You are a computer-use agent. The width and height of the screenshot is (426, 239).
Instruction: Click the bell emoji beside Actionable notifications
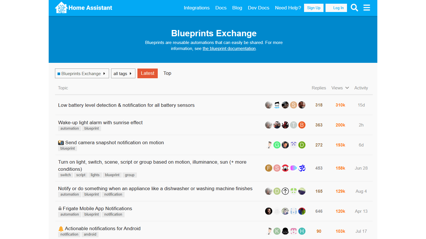click(61, 229)
